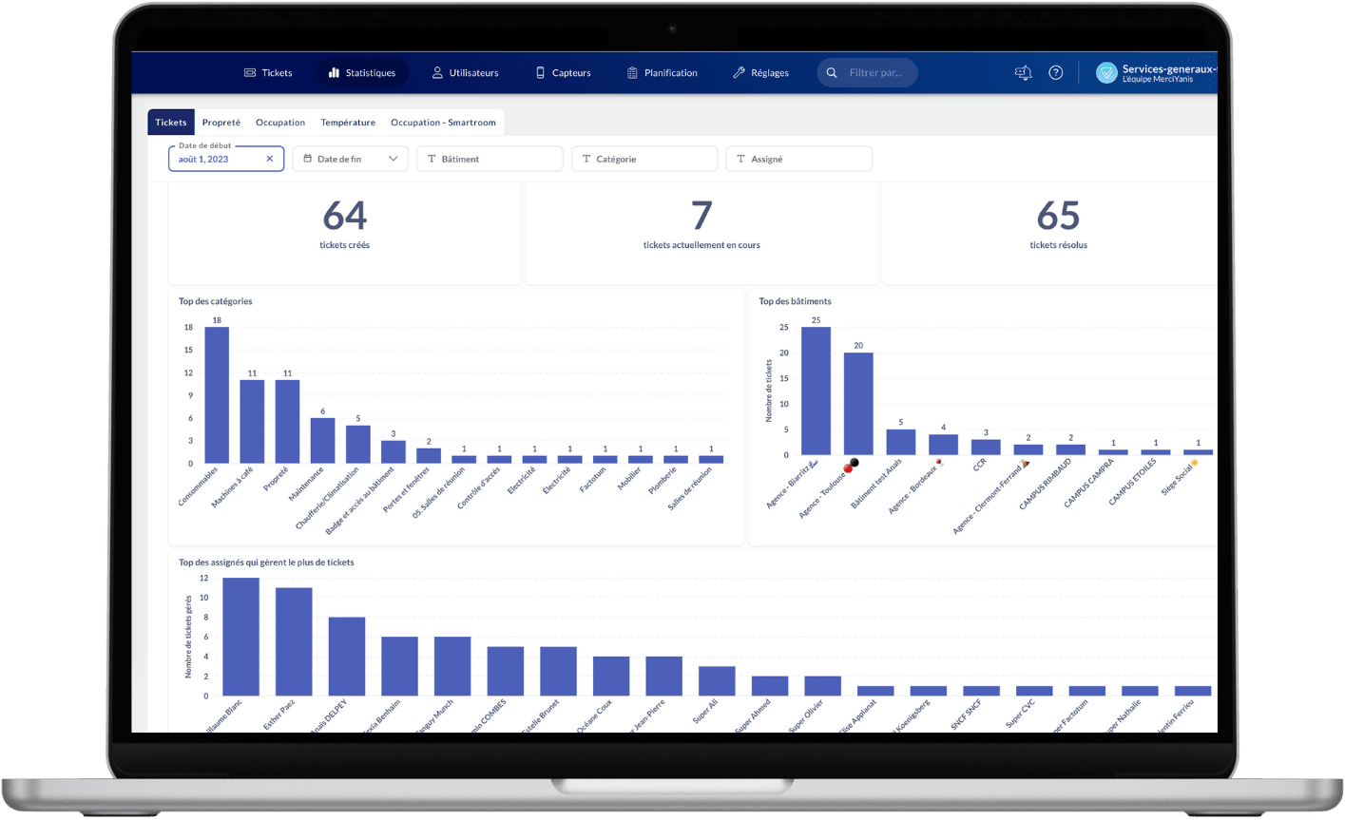The width and height of the screenshot is (1345, 820).
Task: Select the Température tab
Action: [x=348, y=123]
